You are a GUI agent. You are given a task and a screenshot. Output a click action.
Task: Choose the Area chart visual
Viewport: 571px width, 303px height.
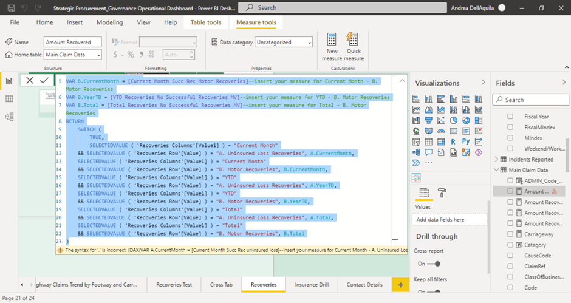429,110
